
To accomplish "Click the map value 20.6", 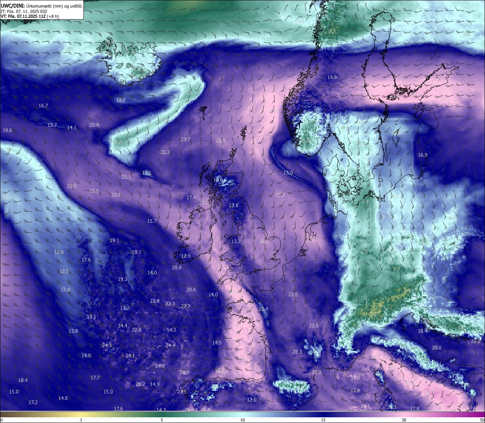I will coord(191,289).
